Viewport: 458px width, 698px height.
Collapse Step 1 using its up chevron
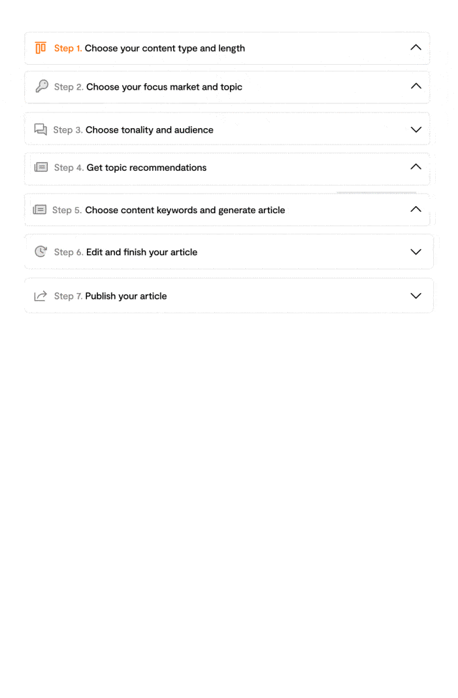pyautogui.click(x=416, y=47)
